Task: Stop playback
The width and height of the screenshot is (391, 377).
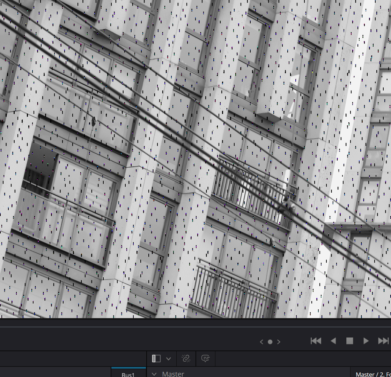Action: pyautogui.click(x=349, y=341)
